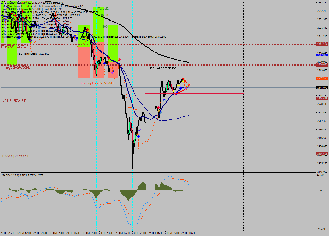Click the red price tag 2576.659
329x236 pixels.
322,65
